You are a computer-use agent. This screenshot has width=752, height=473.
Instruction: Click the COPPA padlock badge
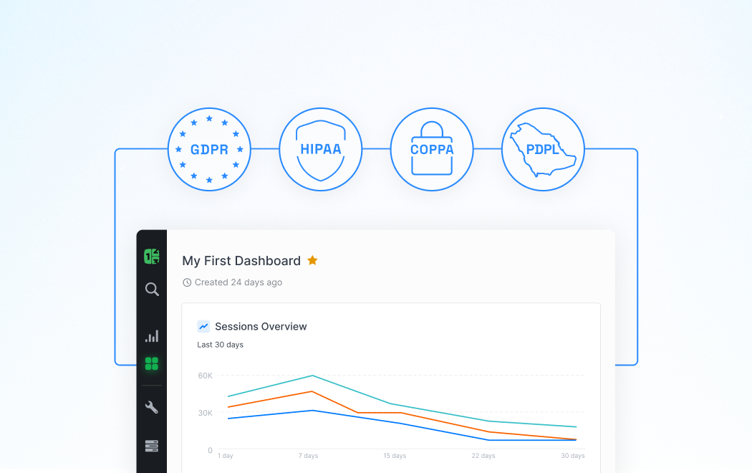(432, 149)
